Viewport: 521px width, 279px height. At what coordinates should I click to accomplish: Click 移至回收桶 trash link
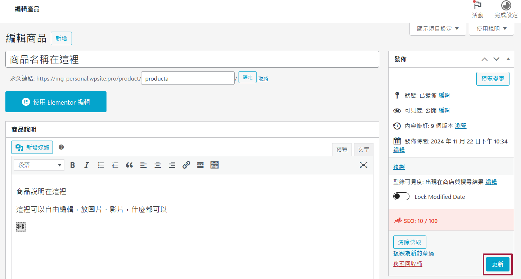pos(408,264)
